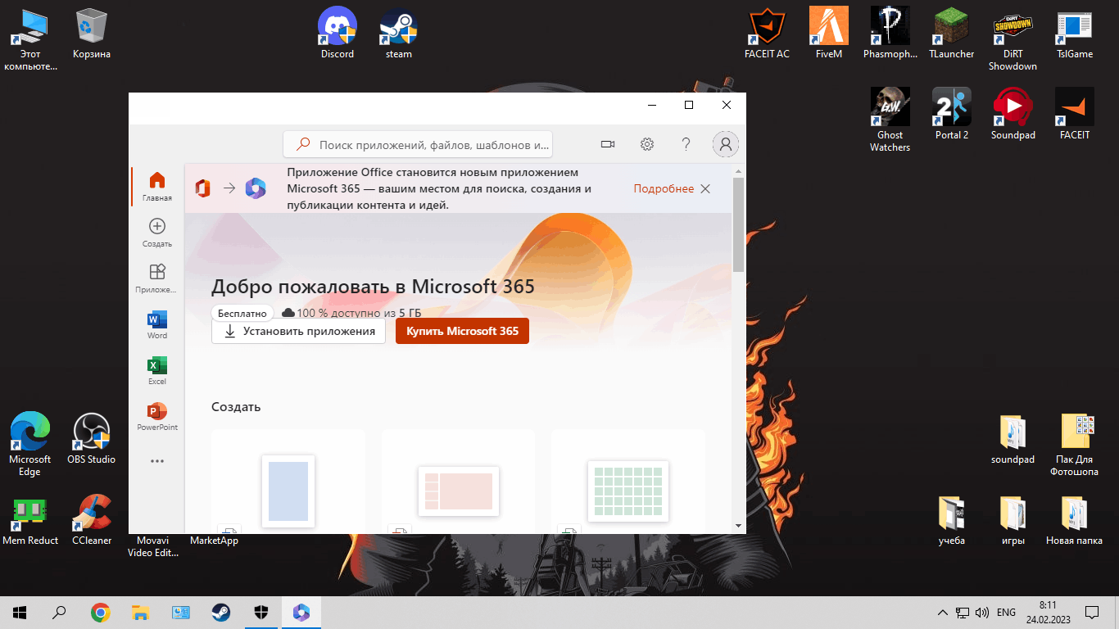
Task: Select the steam desktop shortcut
Action: click(399, 34)
